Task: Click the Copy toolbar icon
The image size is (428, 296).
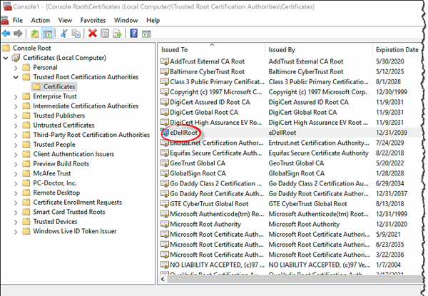Action: tap(76, 34)
